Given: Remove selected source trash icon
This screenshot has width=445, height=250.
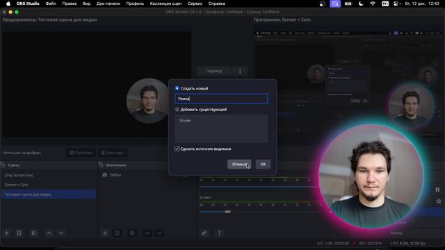Looking at the screenshot, I should click(118, 233).
